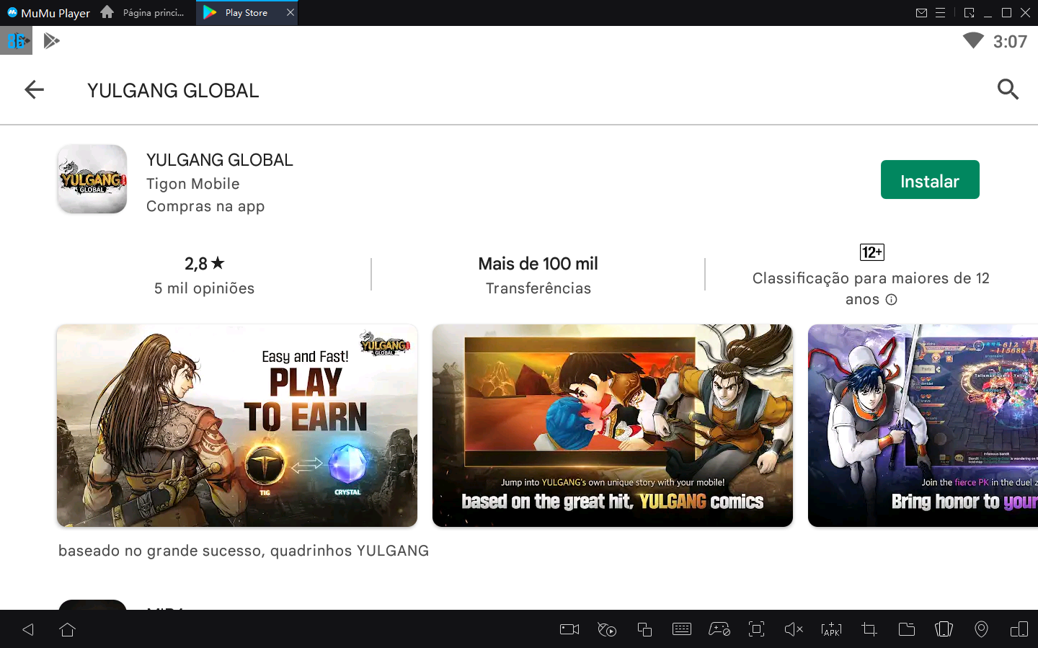Click the resize window icon in title bar

[x=969, y=13]
